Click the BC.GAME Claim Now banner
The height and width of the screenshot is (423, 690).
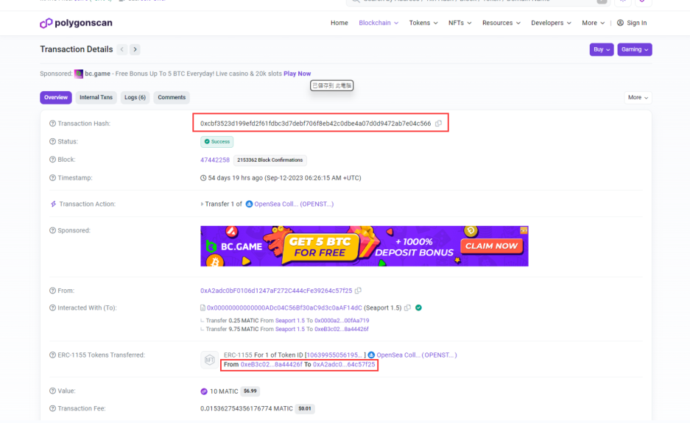tap(365, 246)
